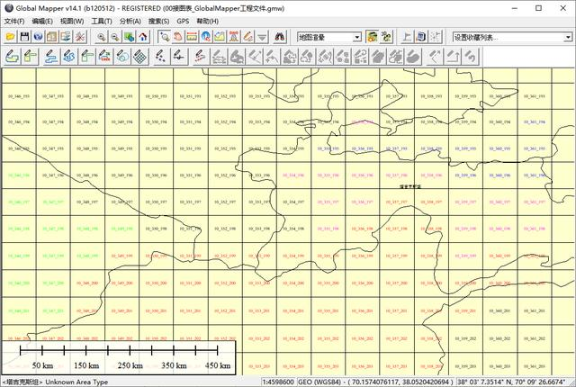Click the binoculars search icon

coord(280,37)
